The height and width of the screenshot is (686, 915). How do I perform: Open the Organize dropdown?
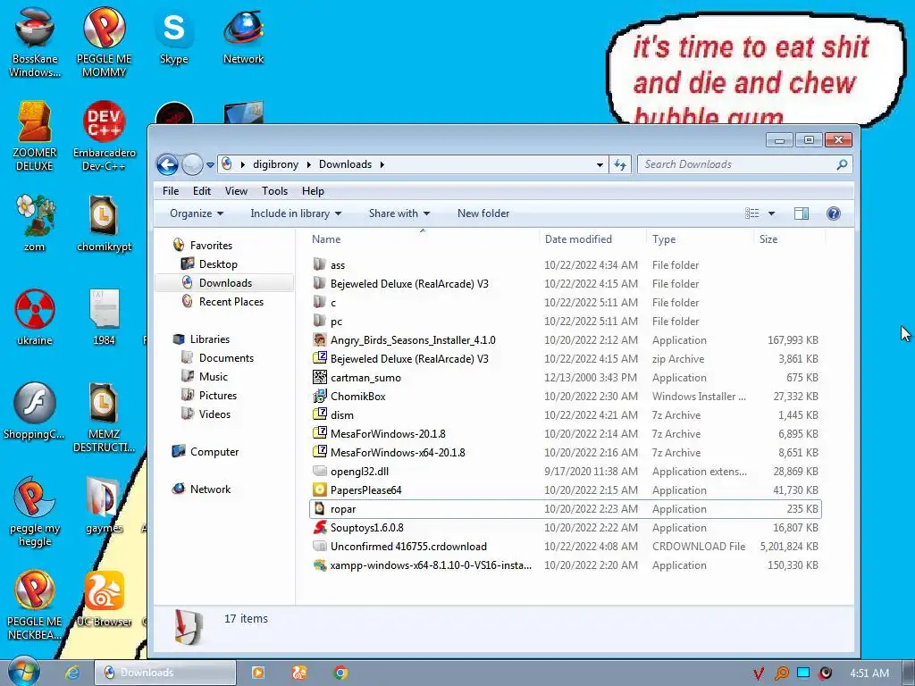pyautogui.click(x=196, y=213)
